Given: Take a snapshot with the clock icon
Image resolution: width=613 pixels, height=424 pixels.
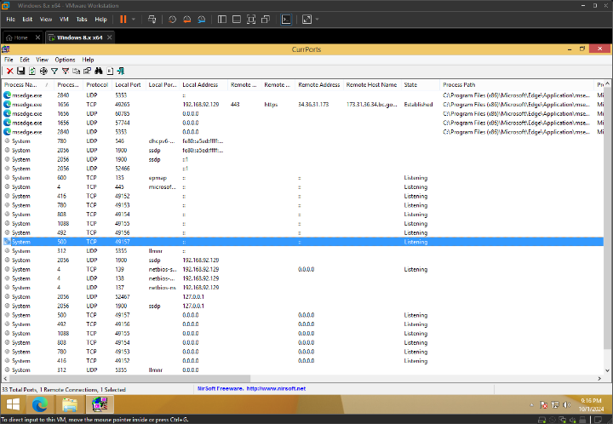Looking at the screenshot, I should tap(172, 19).
